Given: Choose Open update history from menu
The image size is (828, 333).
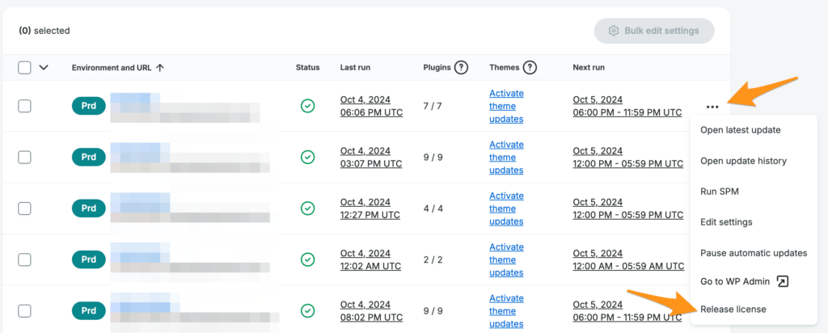Looking at the screenshot, I should click(744, 161).
